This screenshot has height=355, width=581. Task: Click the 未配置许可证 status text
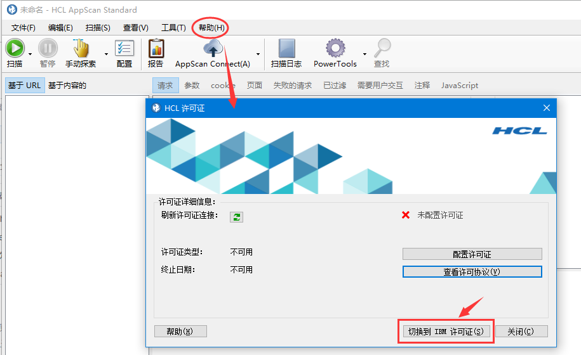tap(440, 216)
